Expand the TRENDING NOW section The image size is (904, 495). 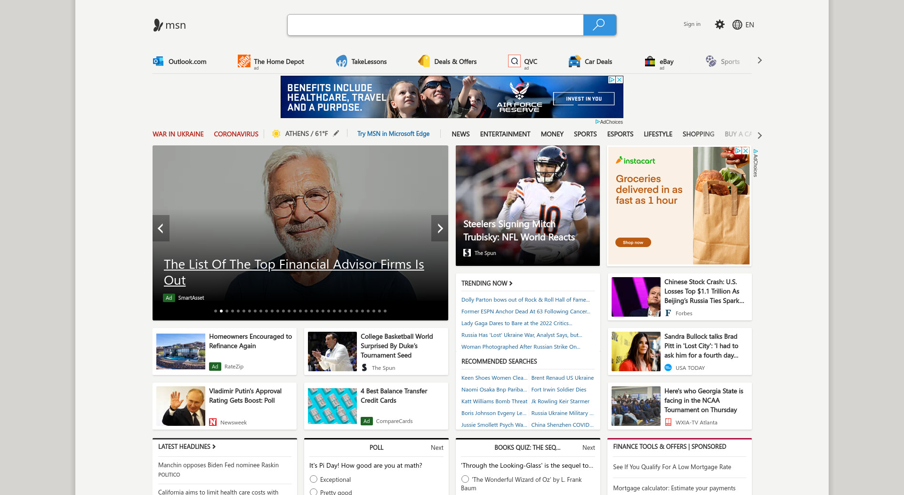point(487,283)
